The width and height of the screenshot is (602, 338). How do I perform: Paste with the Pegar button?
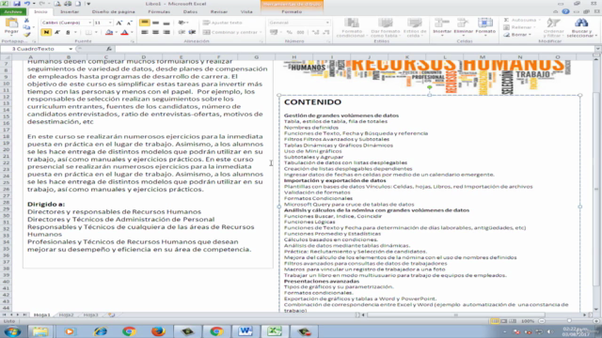[x=11, y=26]
